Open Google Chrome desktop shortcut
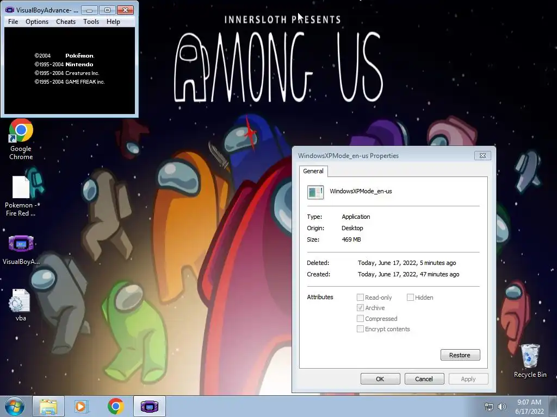This screenshot has height=417, width=557. (21, 140)
